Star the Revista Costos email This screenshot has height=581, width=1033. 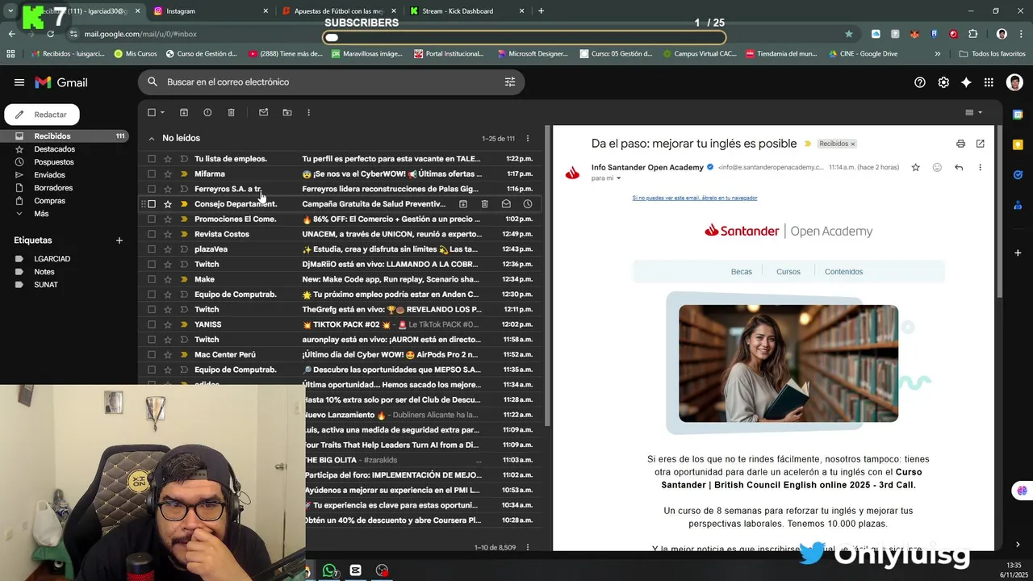(168, 234)
